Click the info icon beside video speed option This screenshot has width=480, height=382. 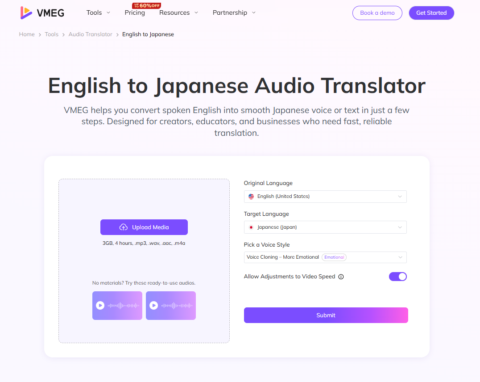[341, 277]
